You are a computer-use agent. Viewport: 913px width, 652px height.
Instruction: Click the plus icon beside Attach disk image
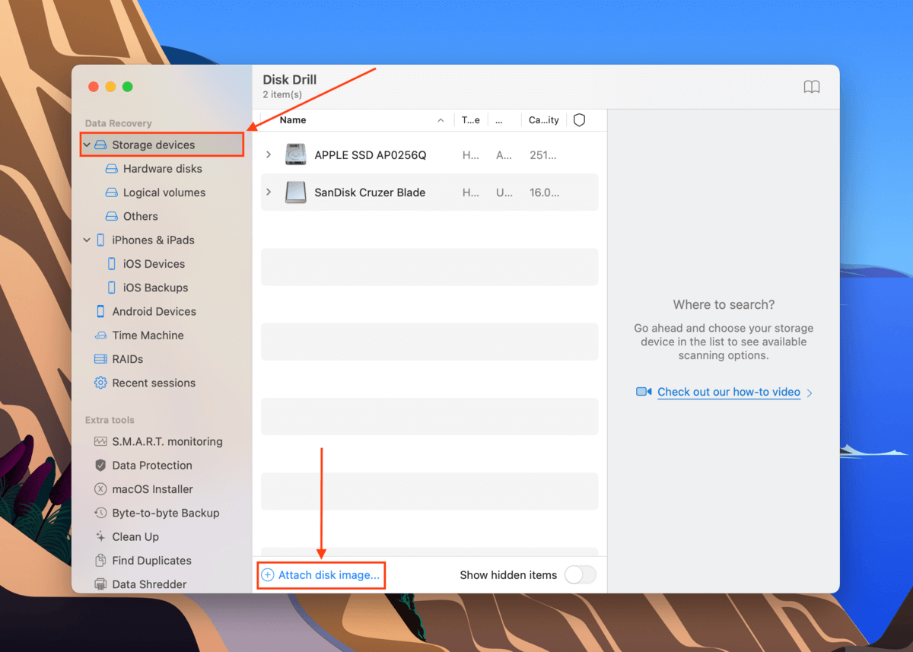coord(268,575)
